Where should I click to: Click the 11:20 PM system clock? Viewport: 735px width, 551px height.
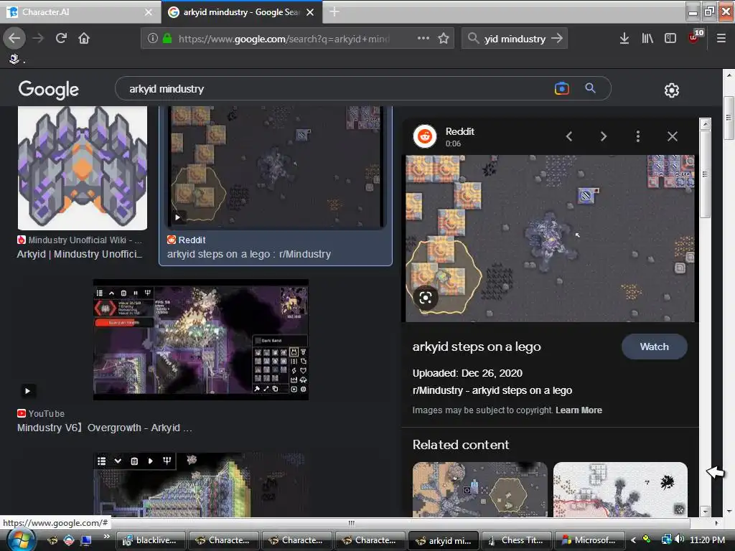pyautogui.click(x=707, y=540)
